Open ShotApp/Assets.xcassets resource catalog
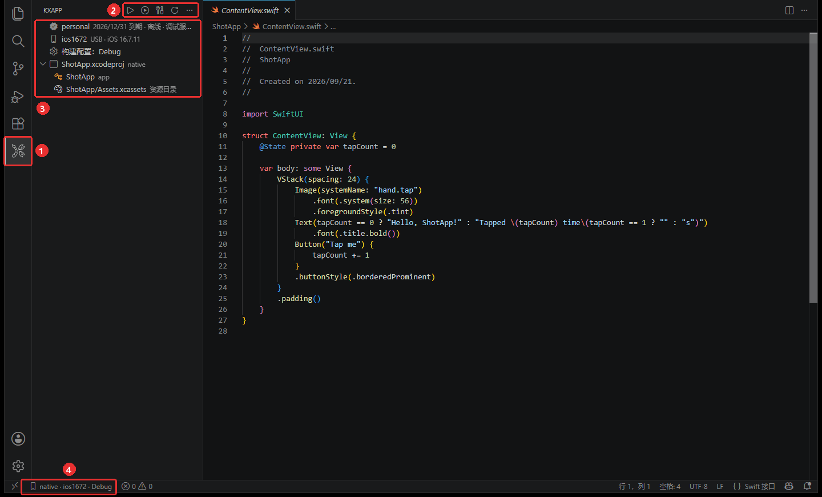The width and height of the screenshot is (822, 497). [117, 90]
